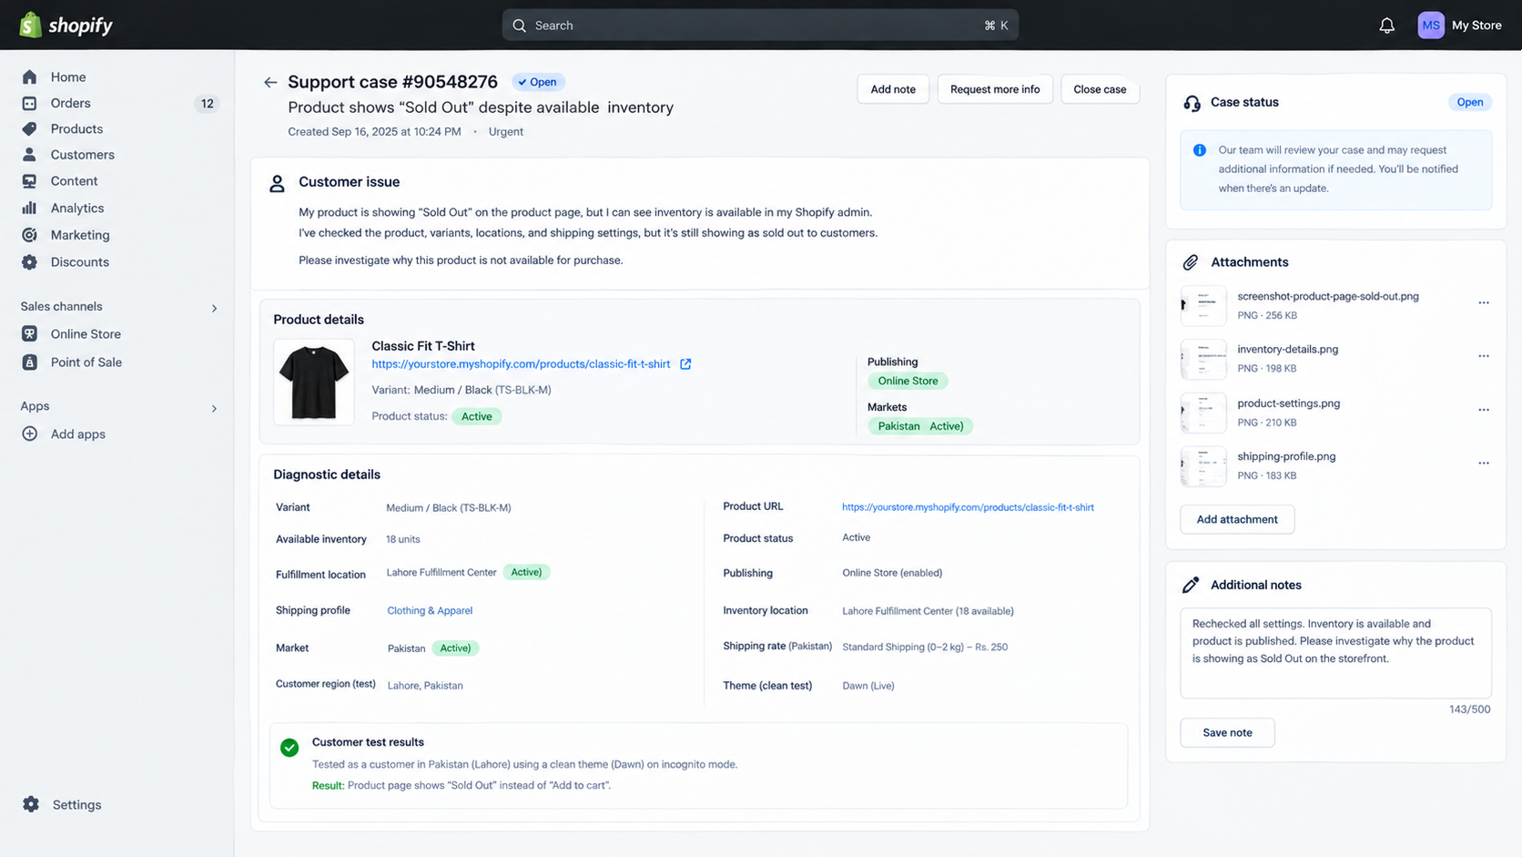Click the Analytics bar chart icon
Image resolution: width=1522 pixels, height=857 pixels.
30,208
